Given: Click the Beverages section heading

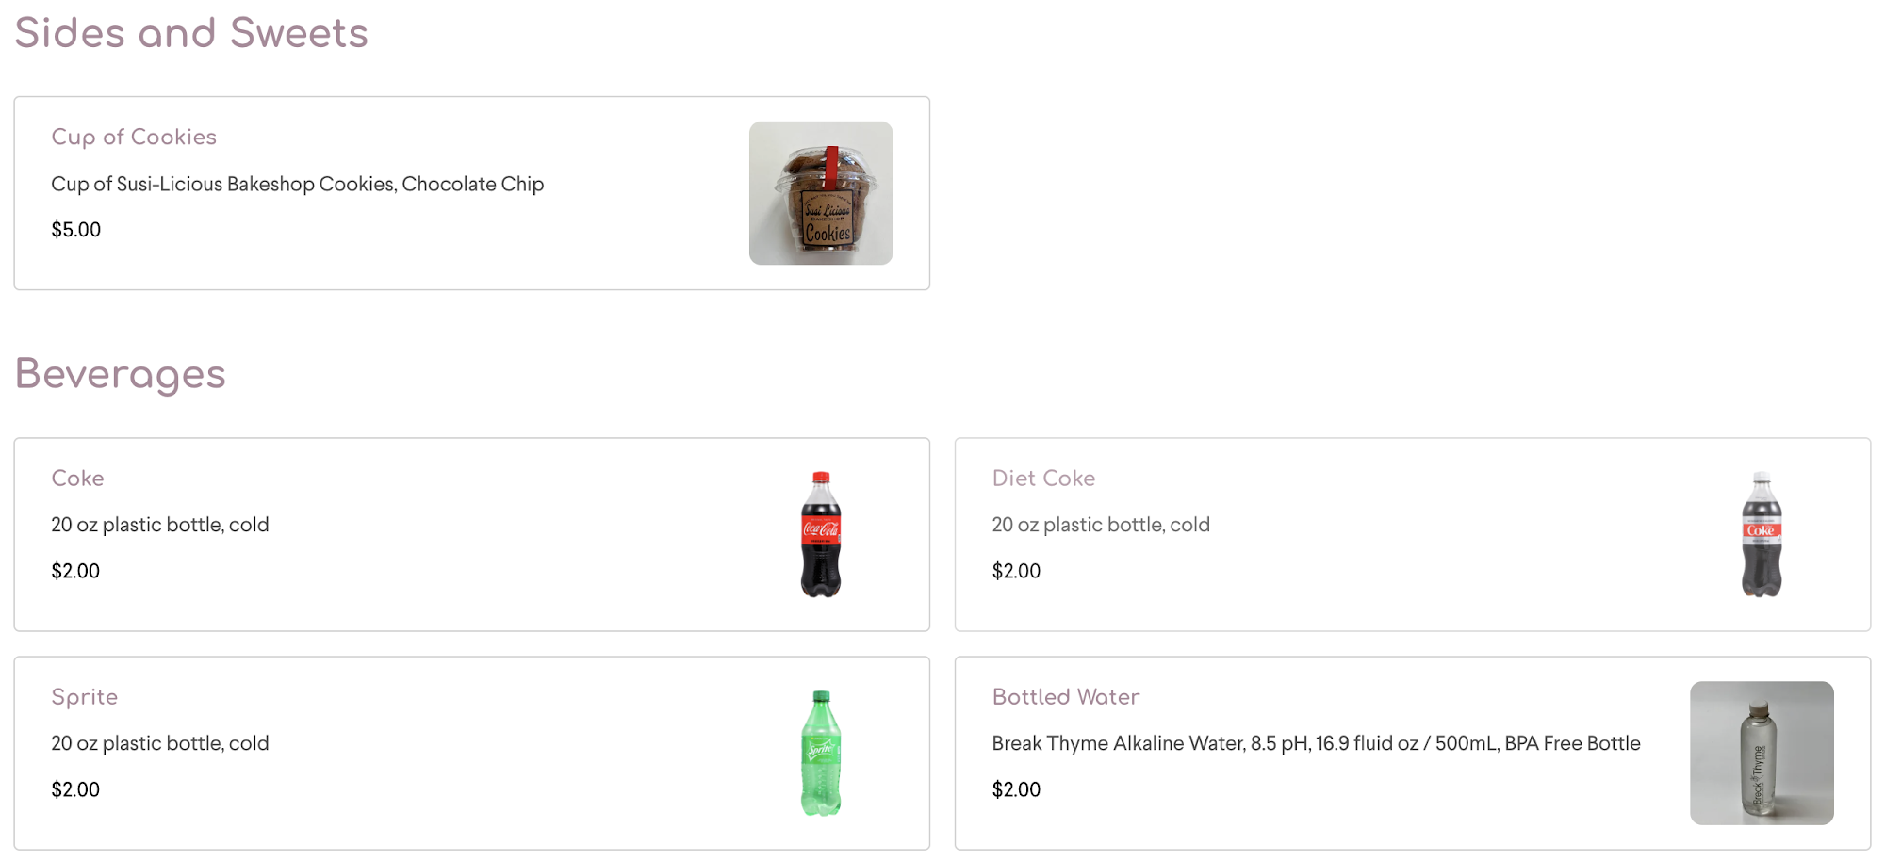Looking at the screenshot, I should click(x=121, y=374).
